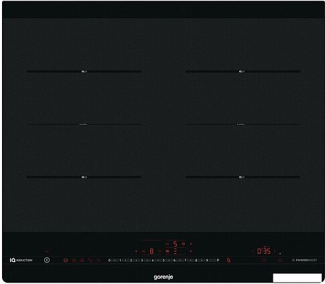The height and width of the screenshot is (284, 325).
Task: Tap the second red program icon in the row
Action: (x=74, y=261)
